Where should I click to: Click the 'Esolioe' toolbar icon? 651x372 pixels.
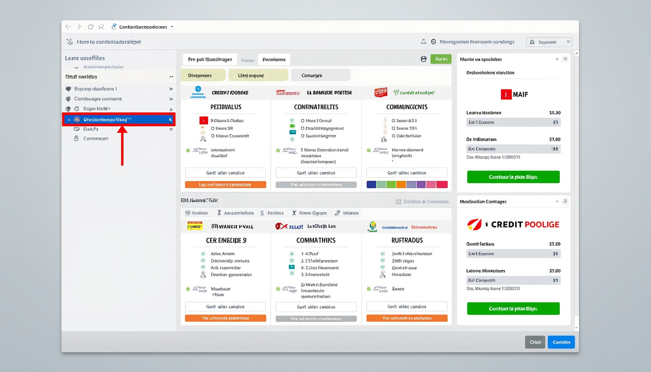point(188,213)
